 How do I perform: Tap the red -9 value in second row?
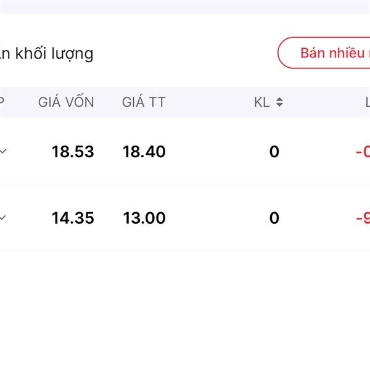363,218
